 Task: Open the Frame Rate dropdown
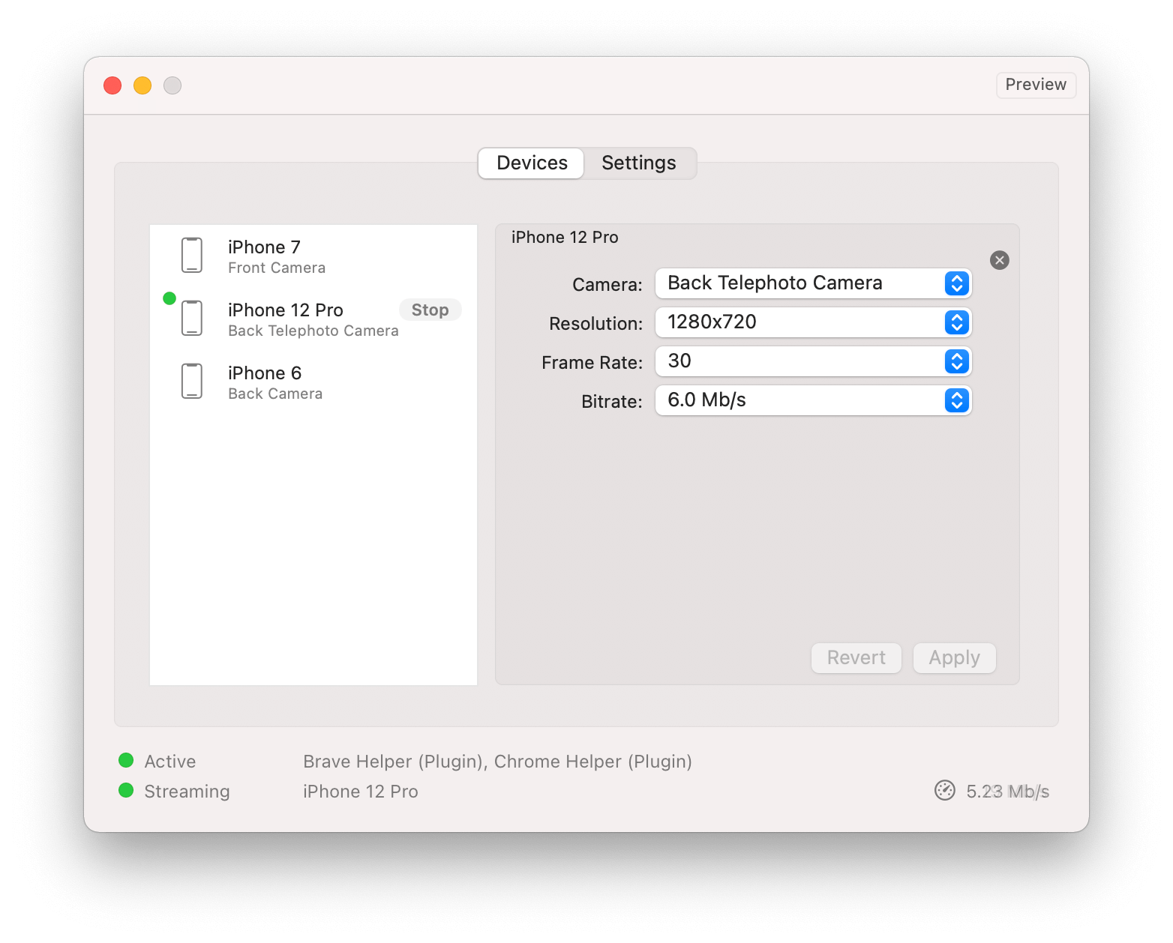pyautogui.click(x=813, y=361)
